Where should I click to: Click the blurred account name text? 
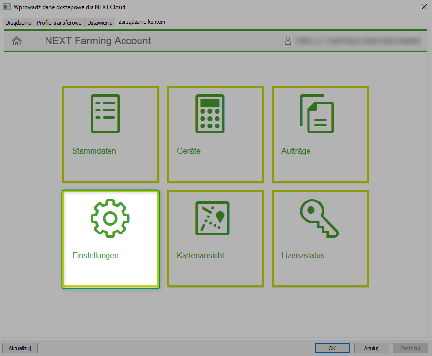[x=358, y=41]
